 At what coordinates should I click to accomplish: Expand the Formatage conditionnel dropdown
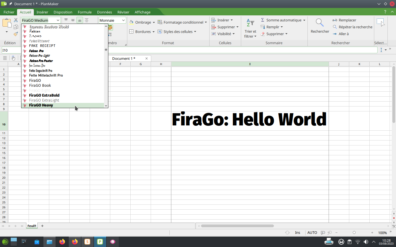click(x=206, y=23)
